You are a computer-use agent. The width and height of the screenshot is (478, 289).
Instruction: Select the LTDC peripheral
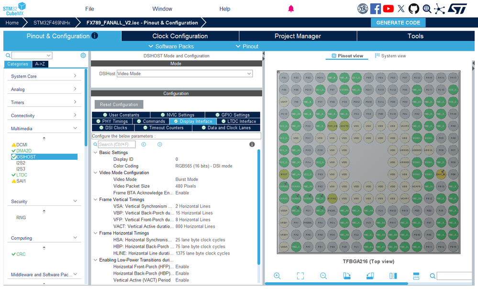[22, 175]
